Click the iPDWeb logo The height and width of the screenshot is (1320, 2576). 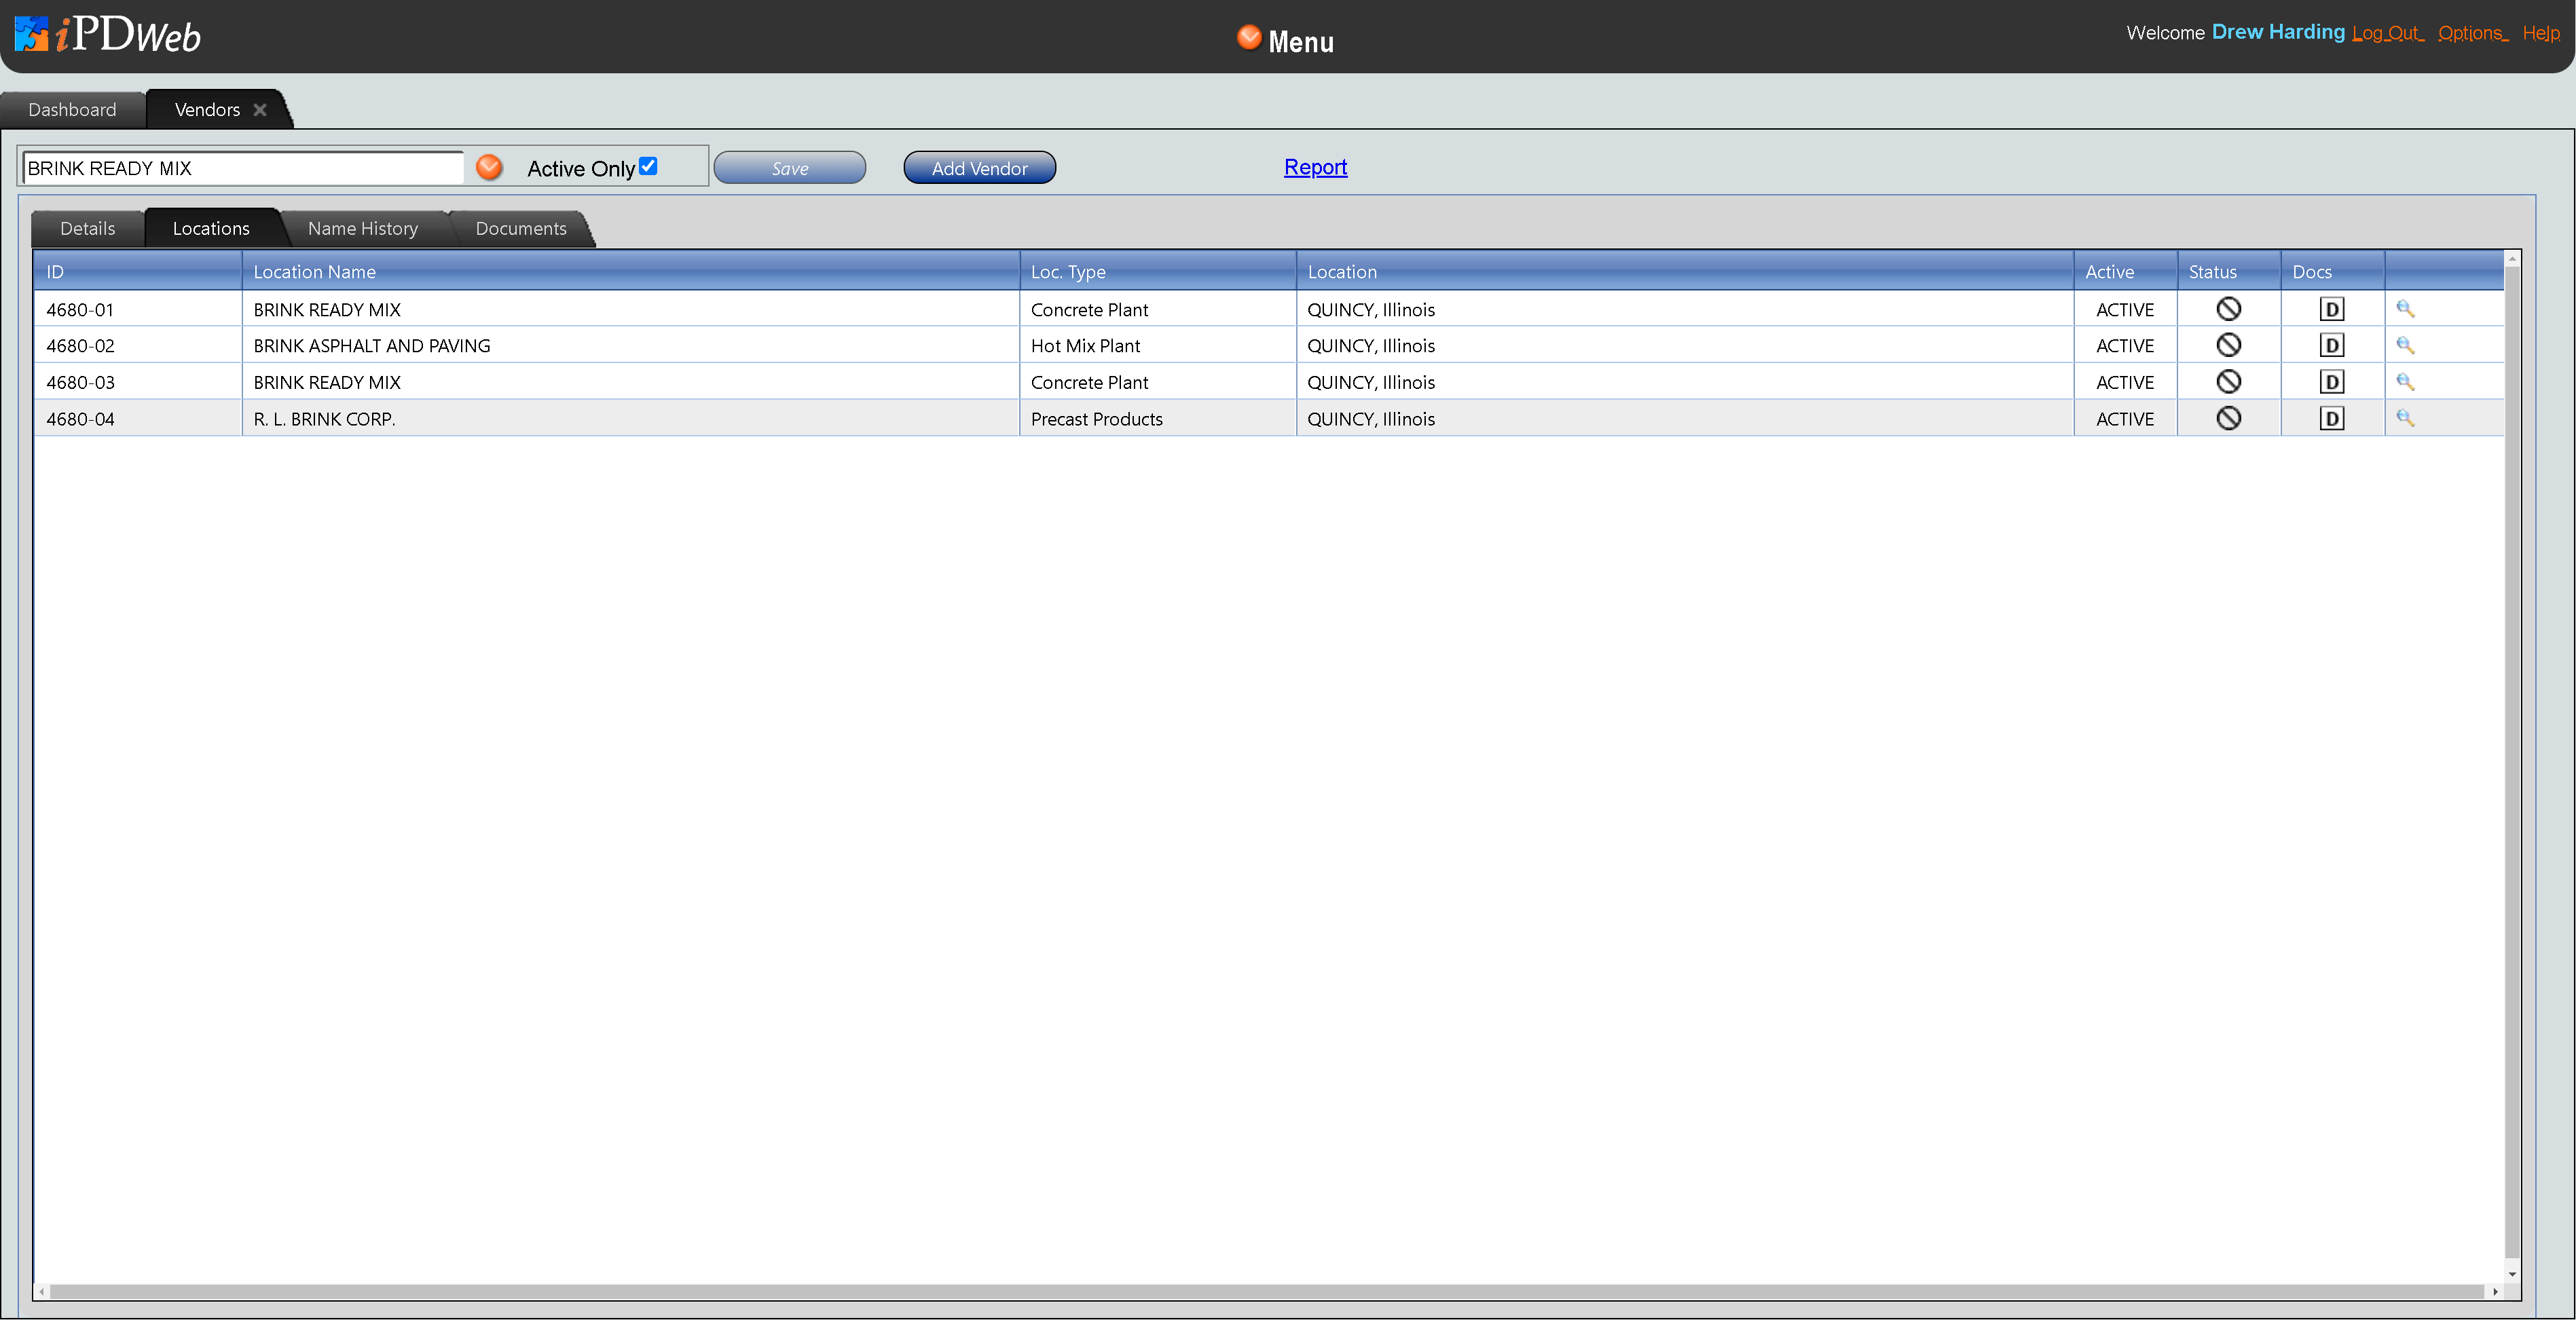pos(108,35)
